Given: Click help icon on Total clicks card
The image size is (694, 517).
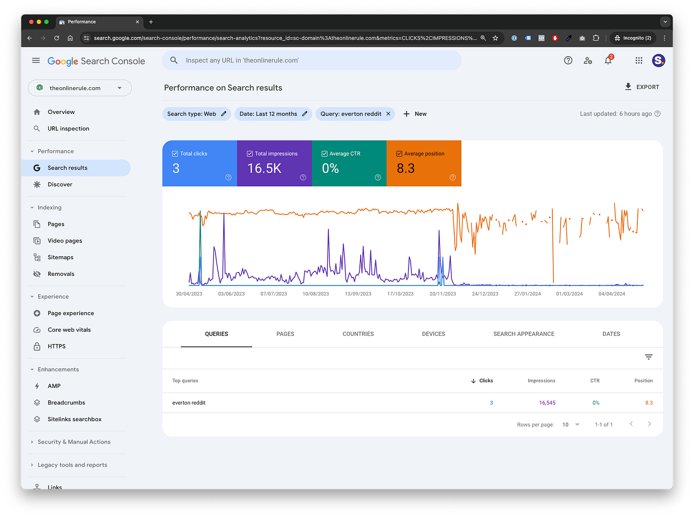Looking at the screenshot, I should pyautogui.click(x=228, y=177).
